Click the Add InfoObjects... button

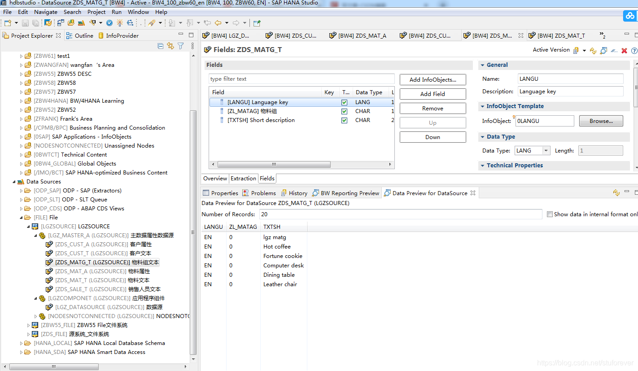(433, 79)
